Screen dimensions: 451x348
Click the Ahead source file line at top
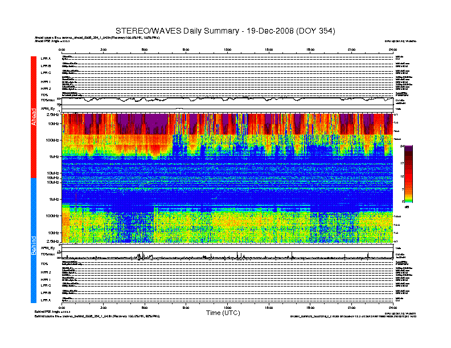(x=97, y=38)
